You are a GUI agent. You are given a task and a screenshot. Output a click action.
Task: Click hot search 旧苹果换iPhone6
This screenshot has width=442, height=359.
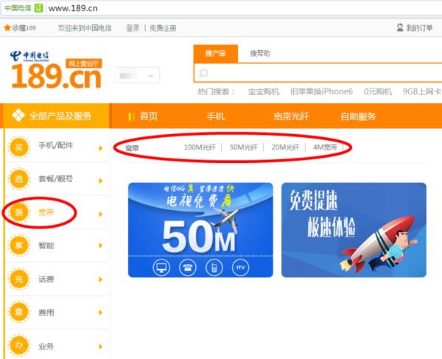point(321,91)
